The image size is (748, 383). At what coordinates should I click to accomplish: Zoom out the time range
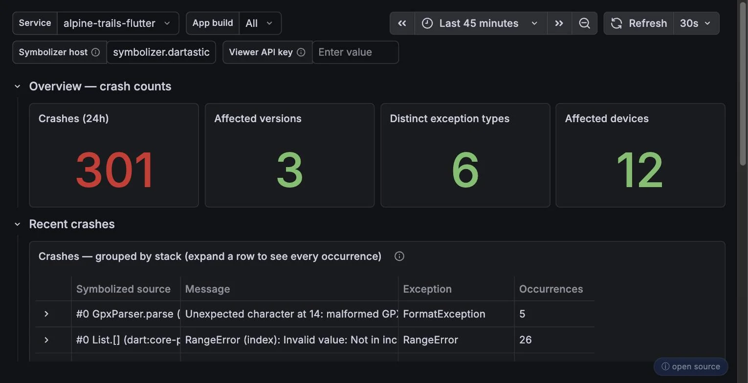click(x=584, y=23)
